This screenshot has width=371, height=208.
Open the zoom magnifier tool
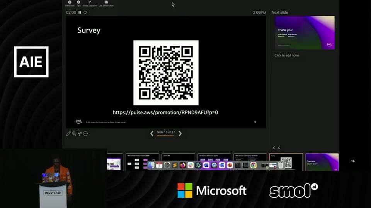74,134
